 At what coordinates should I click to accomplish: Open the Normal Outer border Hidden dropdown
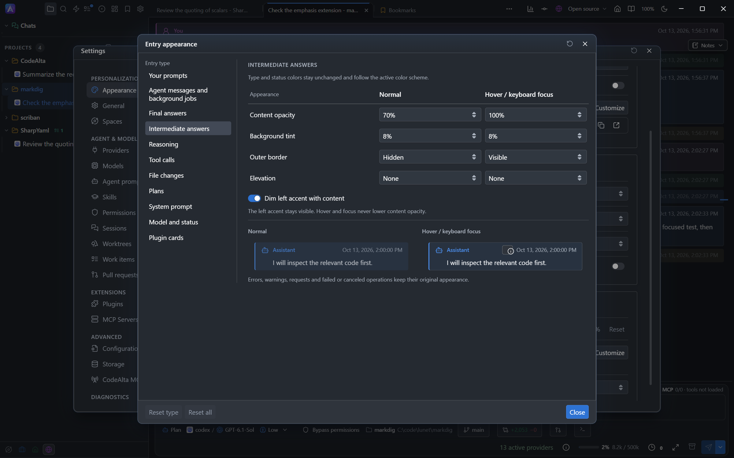click(430, 157)
